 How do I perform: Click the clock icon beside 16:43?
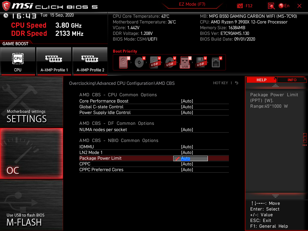pos(6,16)
